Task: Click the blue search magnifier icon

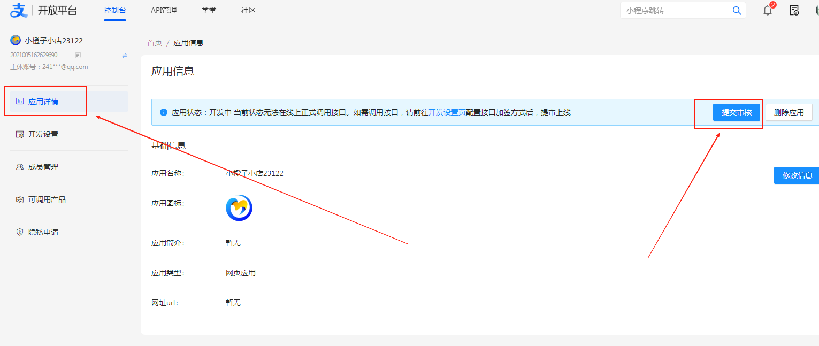Action: [737, 10]
